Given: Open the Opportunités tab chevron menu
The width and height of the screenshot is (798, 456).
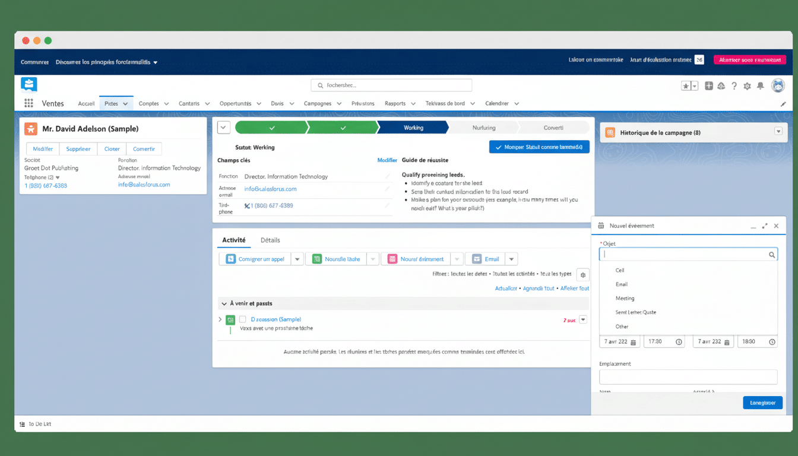Looking at the screenshot, I should point(259,103).
